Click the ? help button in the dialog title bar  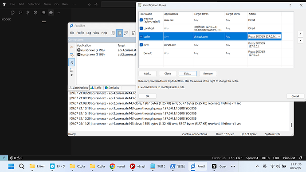coord(290,5)
